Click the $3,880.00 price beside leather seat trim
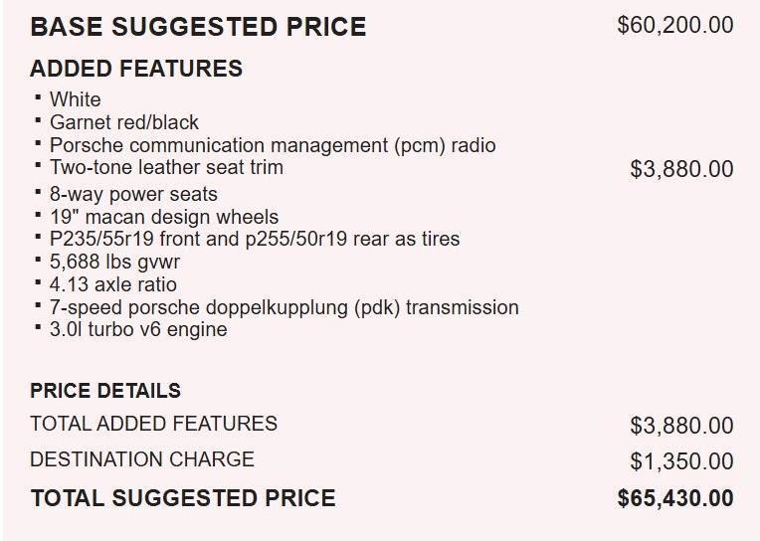Screen dimensions: 760x541 pyautogui.click(x=681, y=169)
